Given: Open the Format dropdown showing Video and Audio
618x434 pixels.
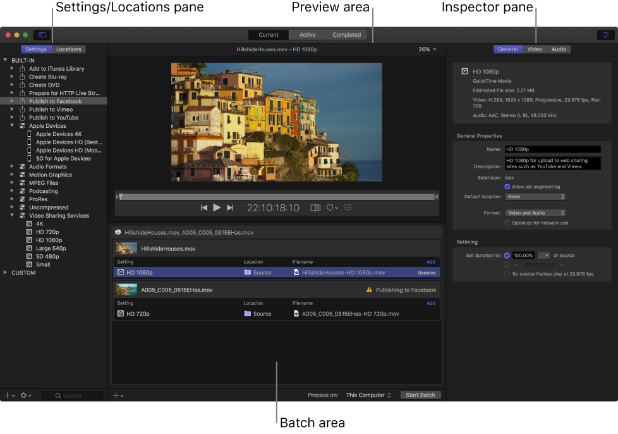Looking at the screenshot, I should (x=535, y=213).
